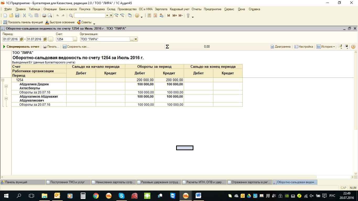
Task: Click the Undo arrow icon
Action: [57, 15]
